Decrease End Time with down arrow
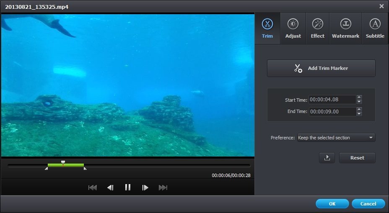The image size is (389, 213). (x=359, y=114)
